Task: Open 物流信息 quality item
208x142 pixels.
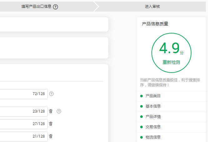Action: pos(153,137)
